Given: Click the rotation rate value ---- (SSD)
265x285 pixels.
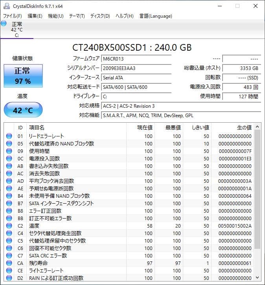Looking at the screenshot, I should click(x=242, y=77).
